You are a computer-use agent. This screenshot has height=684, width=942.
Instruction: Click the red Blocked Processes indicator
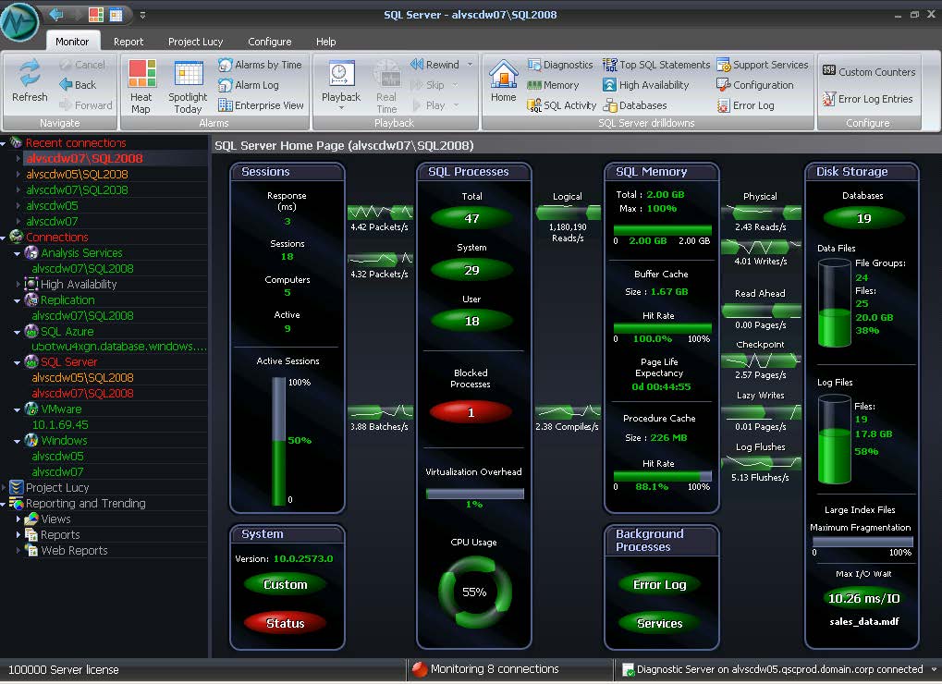click(x=471, y=412)
